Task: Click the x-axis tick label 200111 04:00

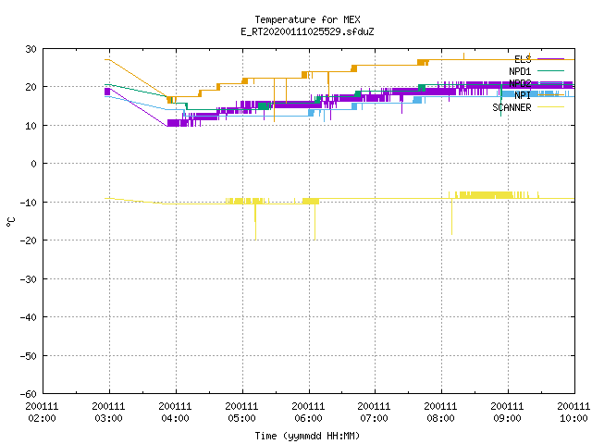Action: tap(175, 413)
